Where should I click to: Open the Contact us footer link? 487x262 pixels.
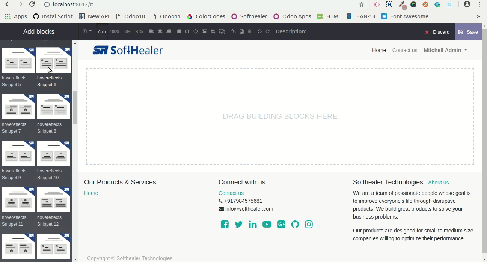click(x=231, y=193)
